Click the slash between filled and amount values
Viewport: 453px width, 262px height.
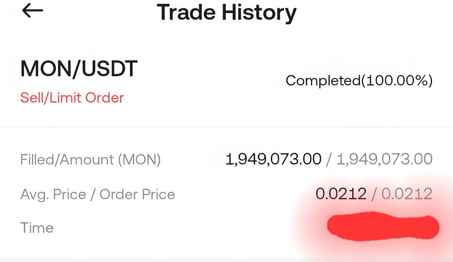point(329,160)
